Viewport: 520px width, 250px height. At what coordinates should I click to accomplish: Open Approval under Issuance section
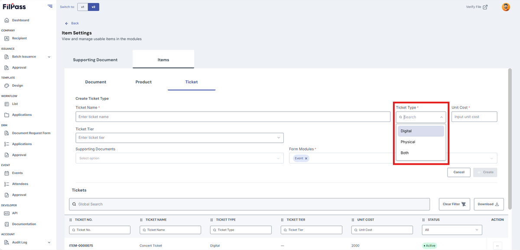point(19,67)
